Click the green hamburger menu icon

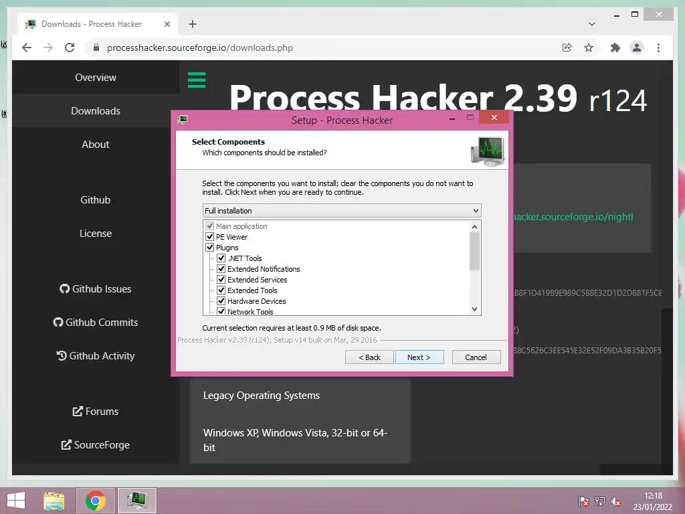(x=197, y=80)
